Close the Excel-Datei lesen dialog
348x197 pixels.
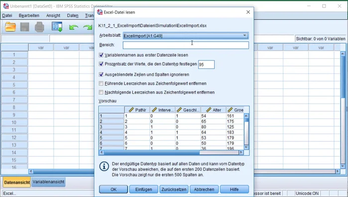pos(248,12)
